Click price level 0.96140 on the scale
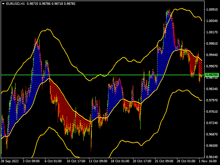This screenshot has width=220, height=165. [x=212, y=157]
